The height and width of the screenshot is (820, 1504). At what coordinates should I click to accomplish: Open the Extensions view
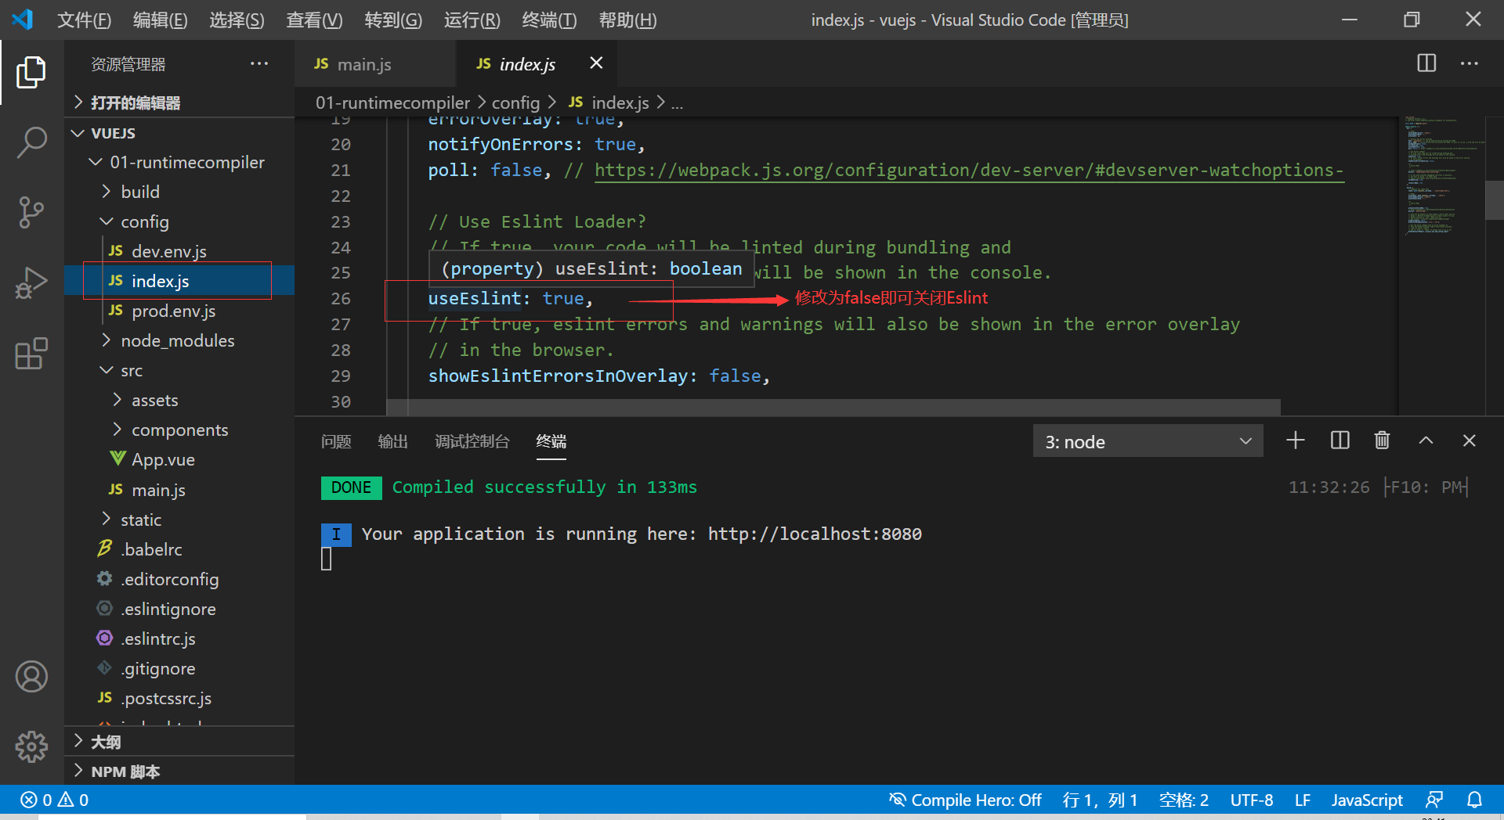click(x=31, y=354)
